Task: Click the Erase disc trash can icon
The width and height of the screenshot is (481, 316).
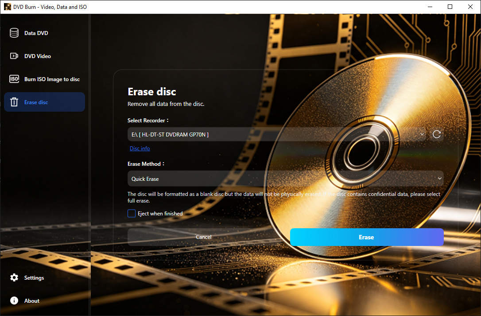Action: (x=14, y=102)
